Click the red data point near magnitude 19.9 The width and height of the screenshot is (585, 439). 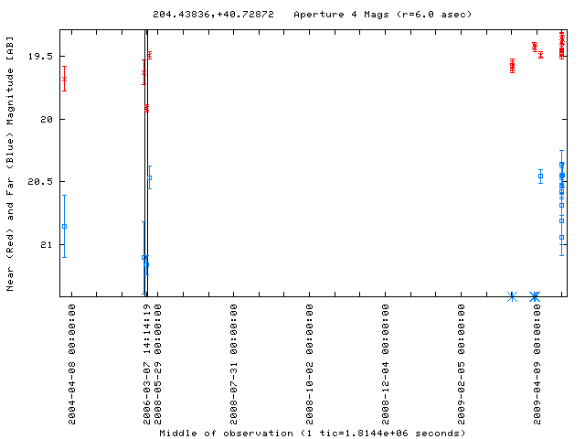(x=146, y=108)
